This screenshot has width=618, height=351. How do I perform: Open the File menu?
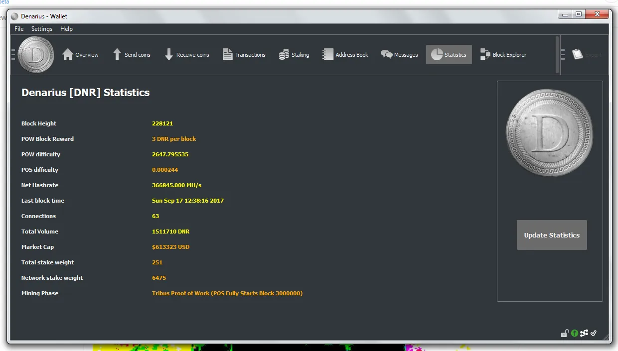19,29
